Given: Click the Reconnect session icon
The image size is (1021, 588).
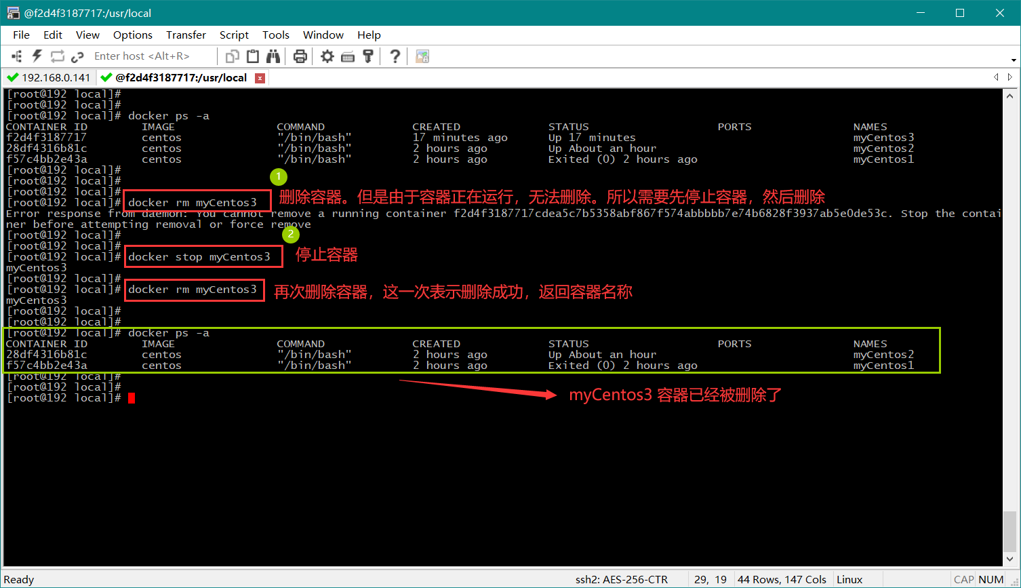Looking at the screenshot, I should (58, 56).
